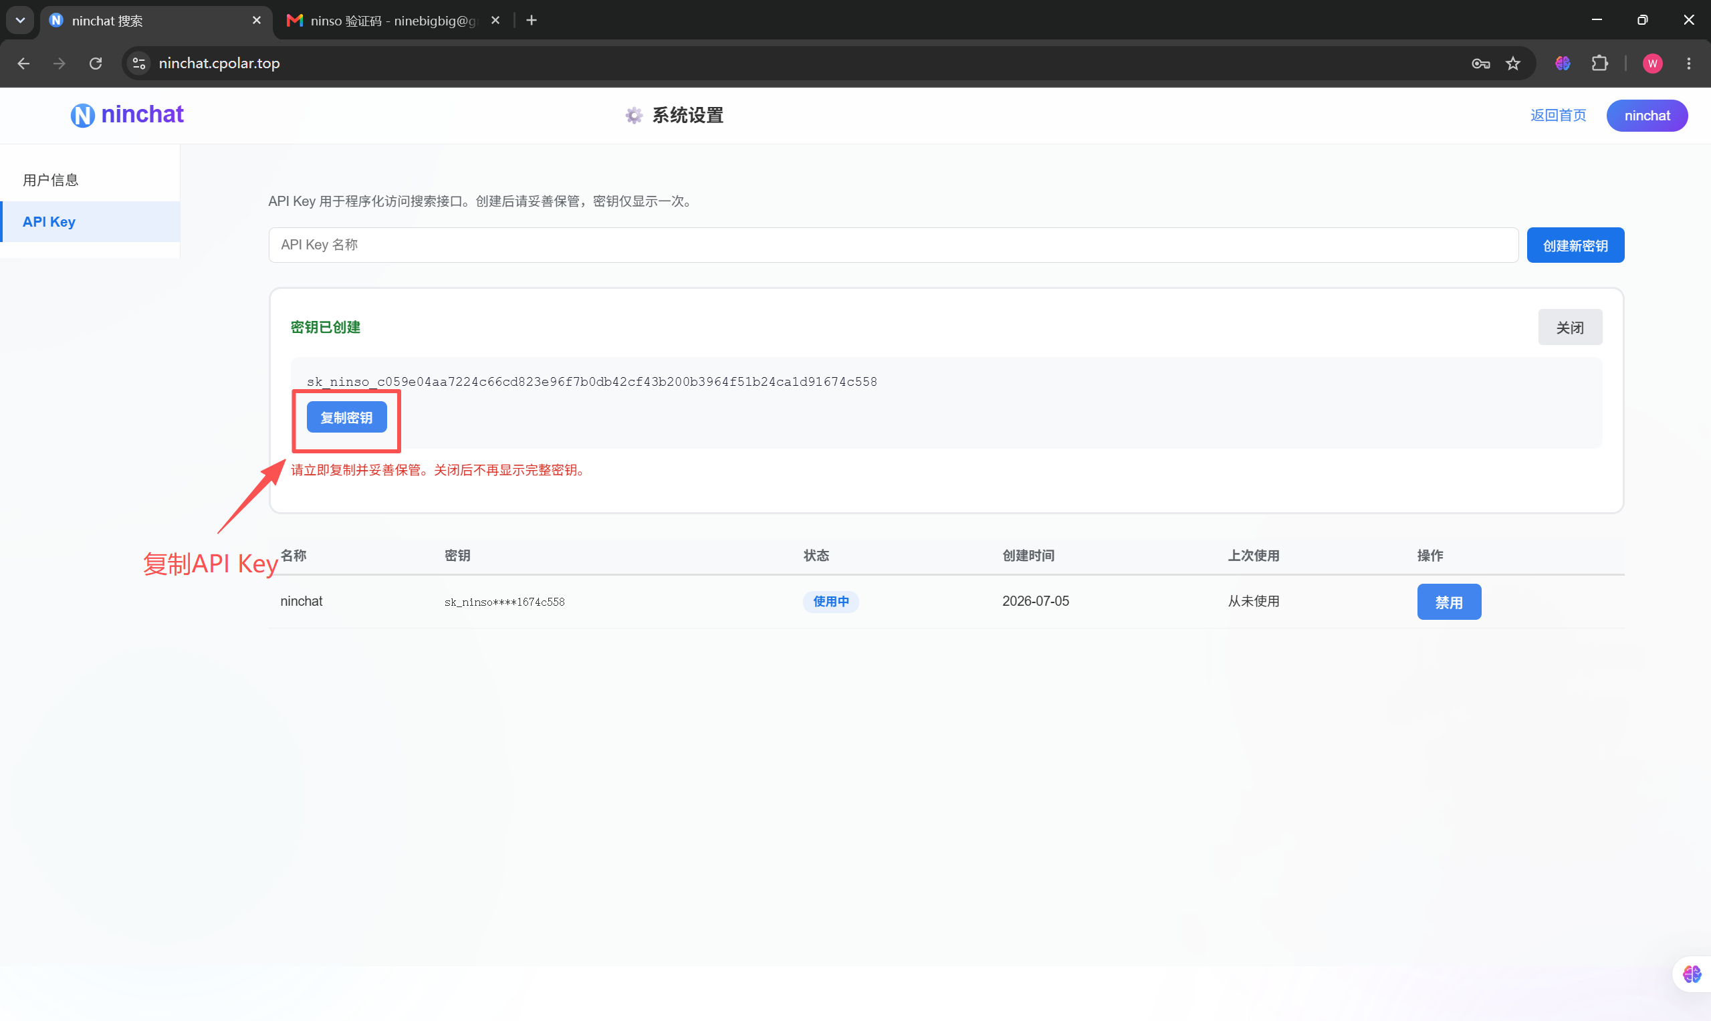Click the 上次使用 column header
This screenshot has height=1021, width=1711.
point(1254,555)
